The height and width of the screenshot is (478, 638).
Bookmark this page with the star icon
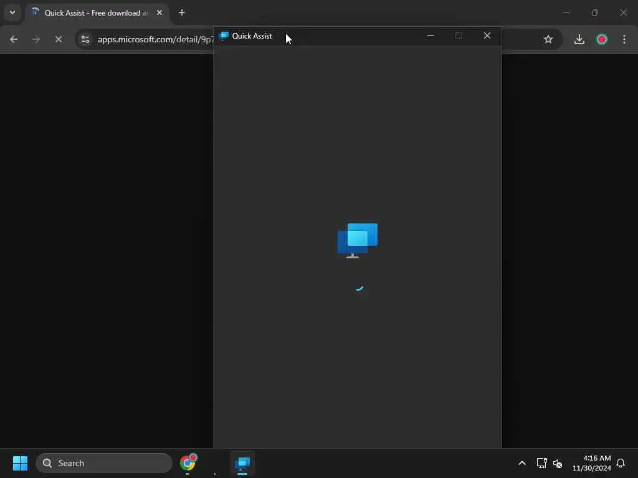(x=548, y=39)
